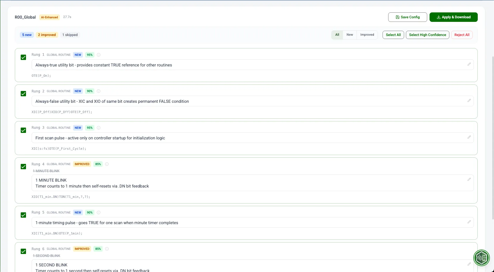
Task: Click the OTE(P_On); rung code
Action: 41,76
